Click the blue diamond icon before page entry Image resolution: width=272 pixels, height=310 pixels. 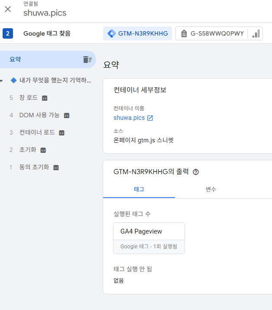coord(13,80)
